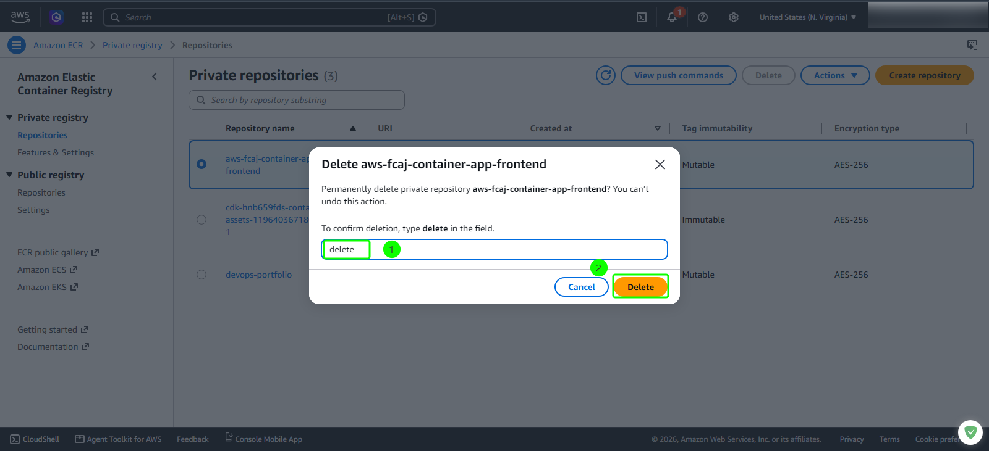This screenshot has height=451, width=989.
Task: Cancel the delete repository dialog
Action: (582, 287)
